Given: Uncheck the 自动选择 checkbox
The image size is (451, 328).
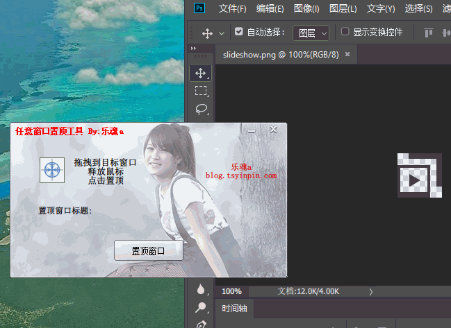Looking at the screenshot, I should click(x=239, y=31).
